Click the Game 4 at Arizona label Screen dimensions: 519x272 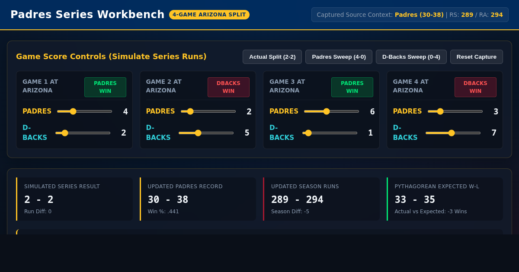[x=411, y=86]
